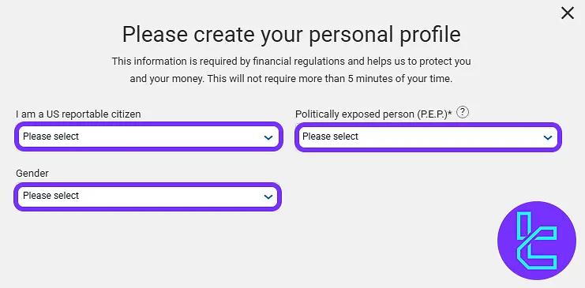This screenshot has width=585, height=288.
Task: Click the Gender field's chevron arrow
Action: pyautogui.click(x=268, y=196)
